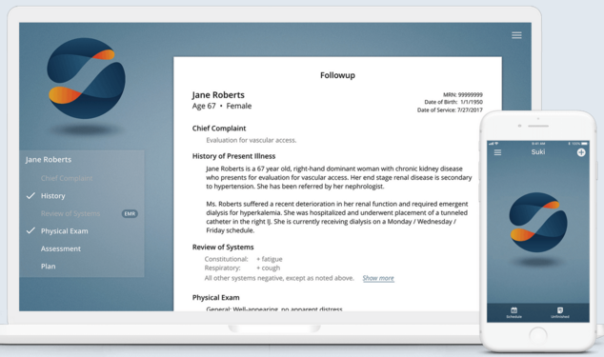Open the hamburger menu on laptop screen
The height and width of the screenshot is (357, 604).
point(516,35)
